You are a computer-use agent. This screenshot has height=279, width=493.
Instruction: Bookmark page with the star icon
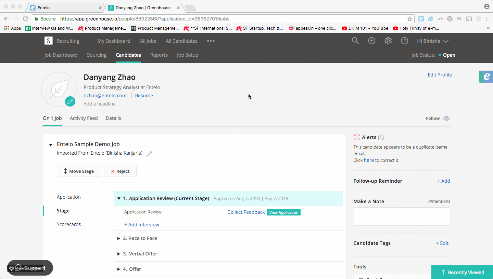tap(409, 19)
